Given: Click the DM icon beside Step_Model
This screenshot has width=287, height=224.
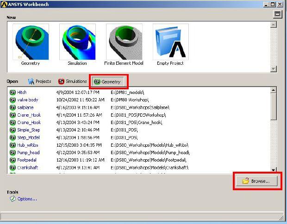Looking at the screenshot, I should point(12,137).
